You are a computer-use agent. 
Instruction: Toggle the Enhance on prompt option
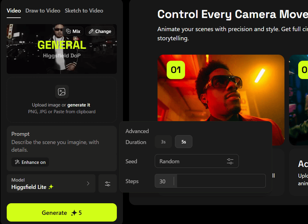point(30,162)
